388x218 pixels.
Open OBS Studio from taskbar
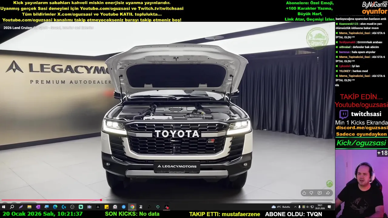72,207
